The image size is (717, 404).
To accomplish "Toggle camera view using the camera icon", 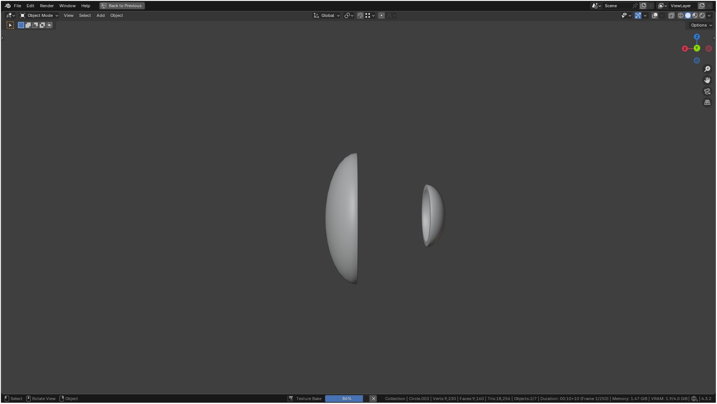I will [x=707, y=92].
